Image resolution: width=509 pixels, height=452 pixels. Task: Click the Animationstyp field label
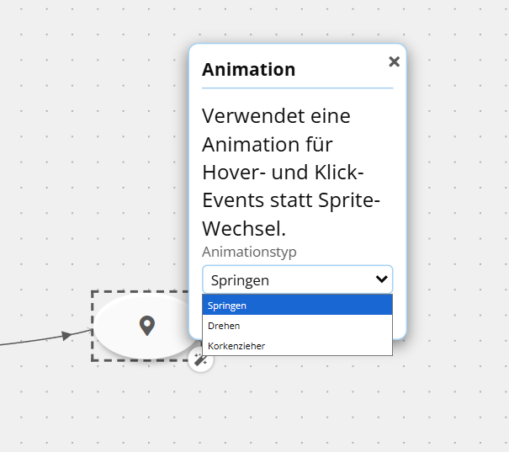pos(249,252)
